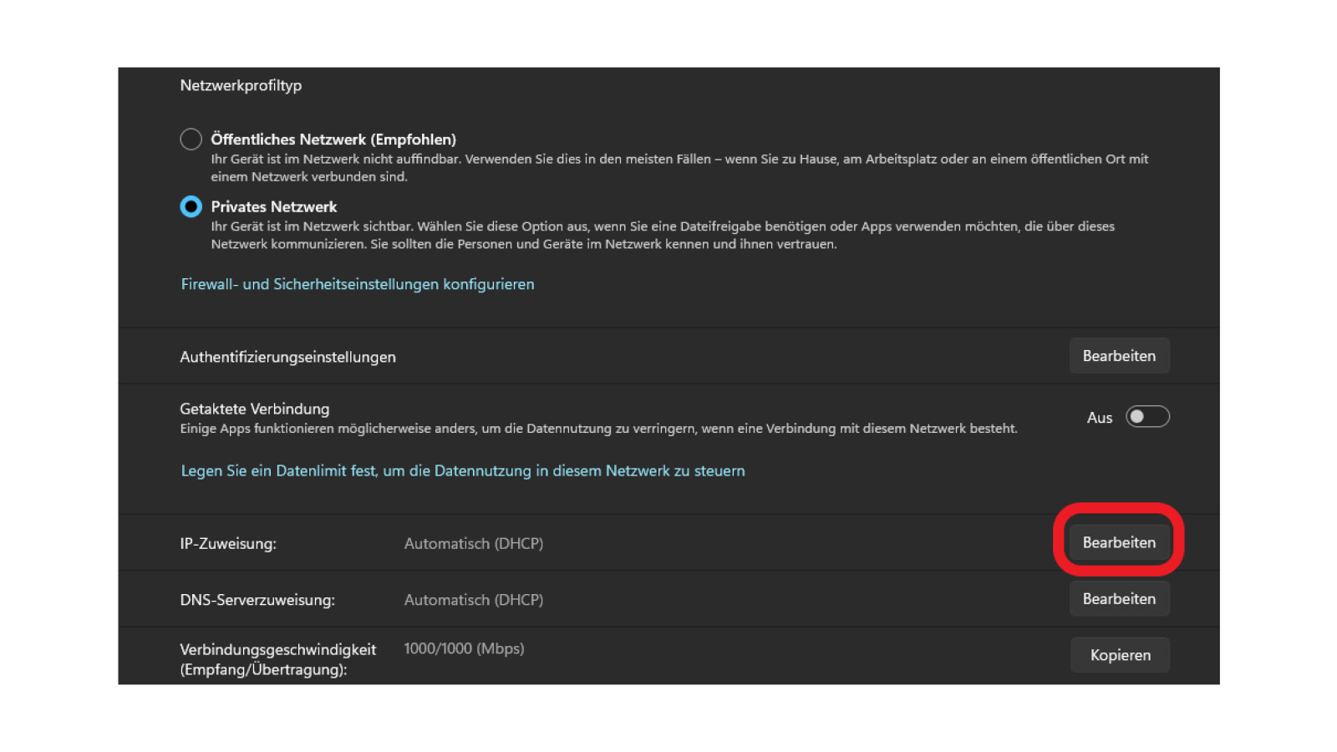
Task: Click the "Automatisch (DHCP)" value for IP-Zuweisung
Action: tap(473, 543)
